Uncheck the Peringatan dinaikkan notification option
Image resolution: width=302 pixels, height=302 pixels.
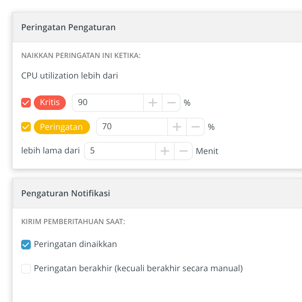pos(26,244)
